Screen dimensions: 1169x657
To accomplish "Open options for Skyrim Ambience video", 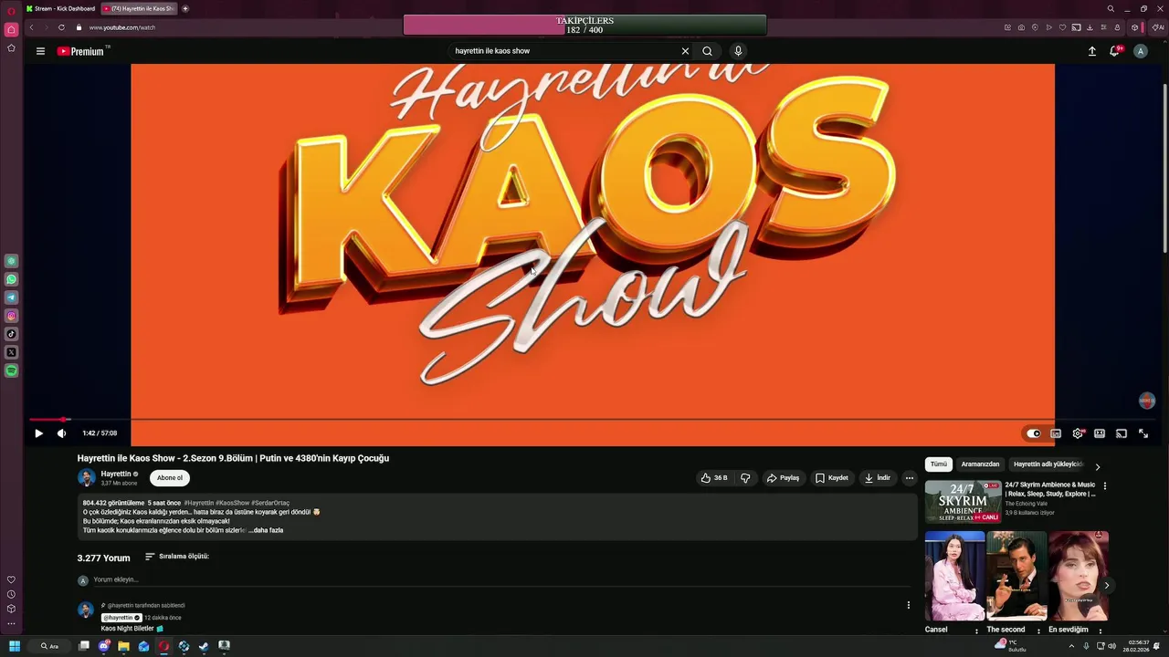I will click(1105, 486).
